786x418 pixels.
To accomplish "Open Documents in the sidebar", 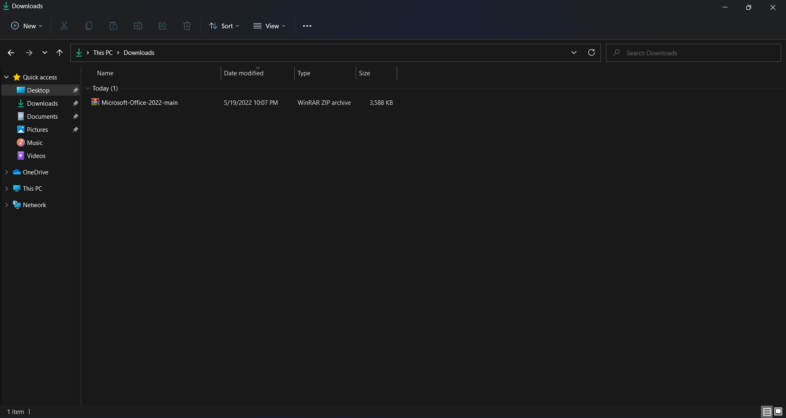I will 42,116.
